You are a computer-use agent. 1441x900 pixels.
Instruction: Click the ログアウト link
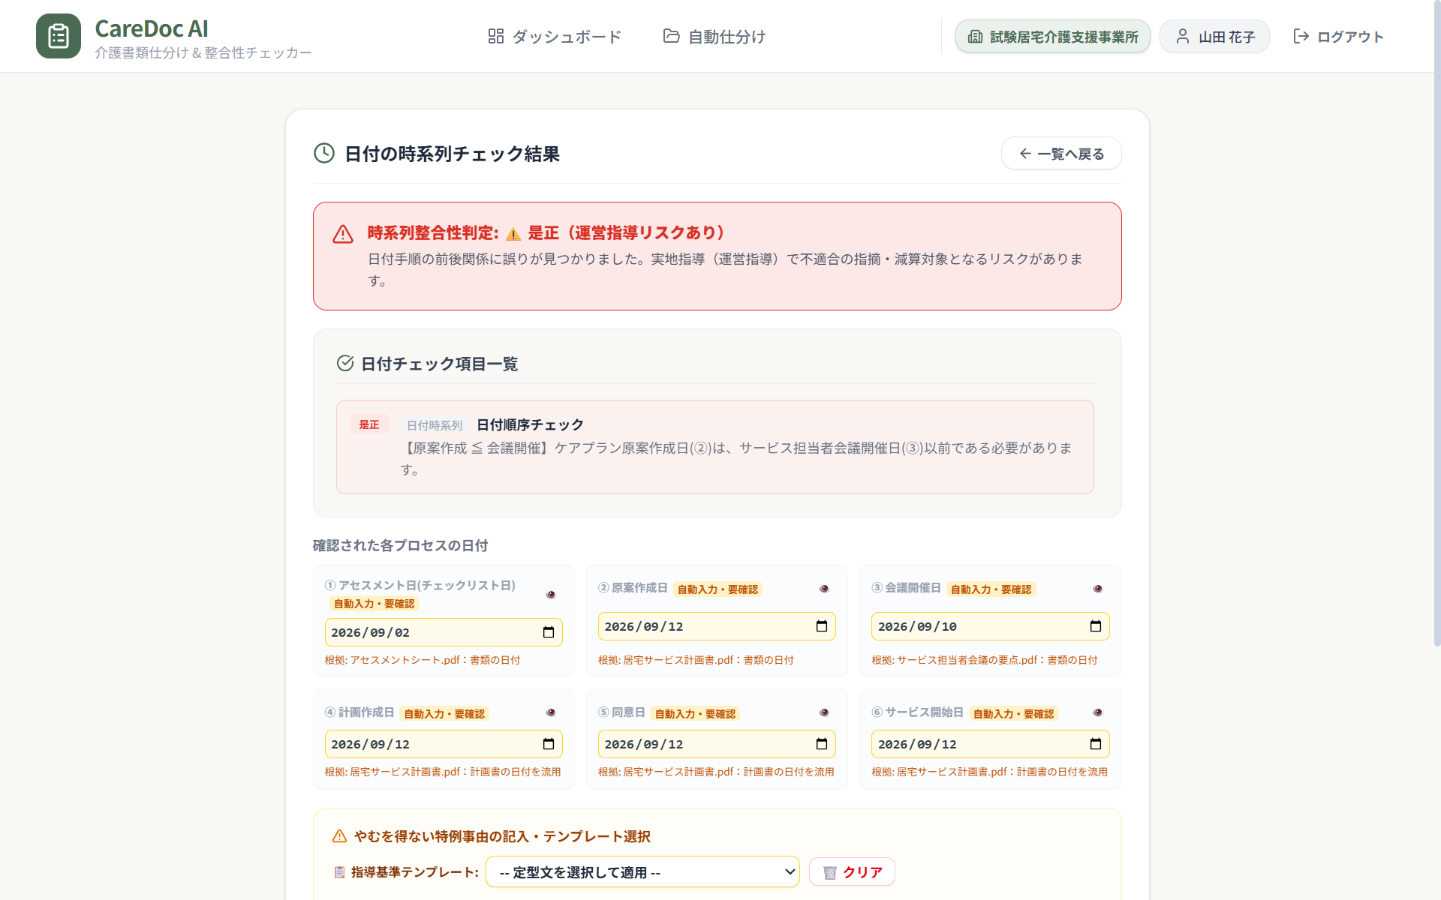1338,36
